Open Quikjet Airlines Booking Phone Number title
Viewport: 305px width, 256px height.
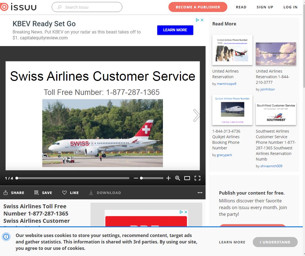click(x=226, y=140)
